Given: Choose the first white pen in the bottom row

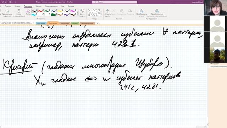Looking at the screenshot, I should tap(41, 14).
